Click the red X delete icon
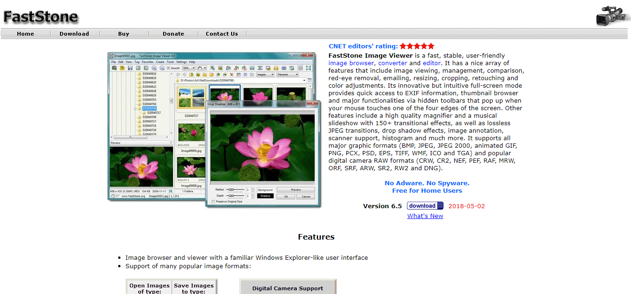Image resolution: width=631 pixels, height=294 pixels. pos(231,75)
